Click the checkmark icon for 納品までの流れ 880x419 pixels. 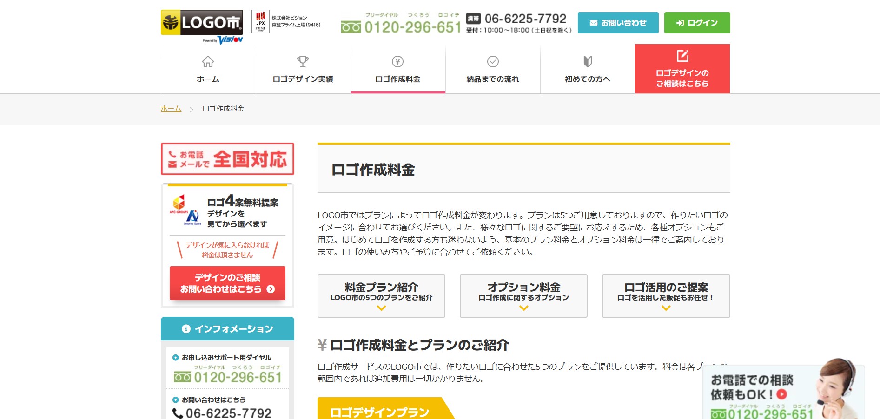pyautogui.click(x=492, y=61)
